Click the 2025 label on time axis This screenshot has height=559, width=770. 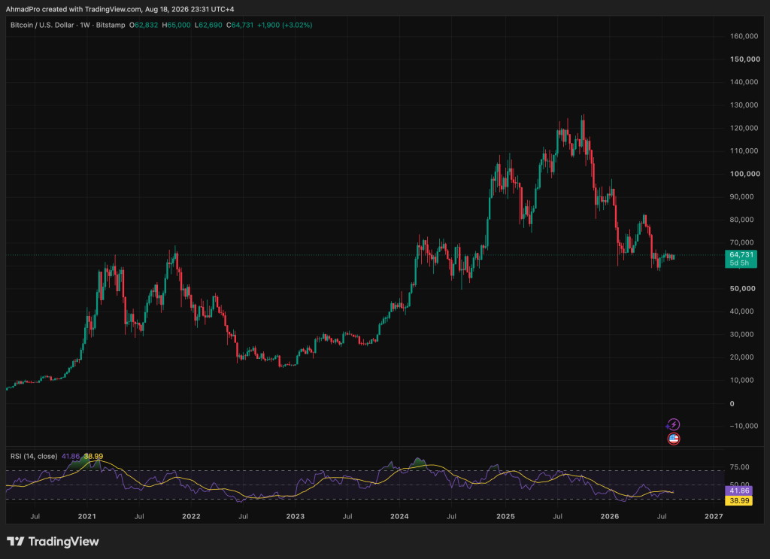[x=505, y=516]
